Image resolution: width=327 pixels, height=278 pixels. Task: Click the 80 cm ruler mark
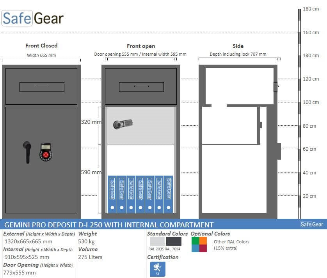[x=309, y=126]
